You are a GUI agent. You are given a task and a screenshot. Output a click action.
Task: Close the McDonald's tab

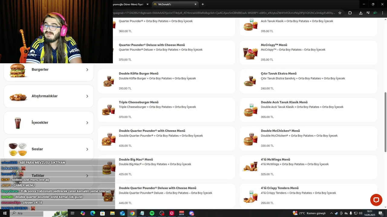(x=195, y=4)
